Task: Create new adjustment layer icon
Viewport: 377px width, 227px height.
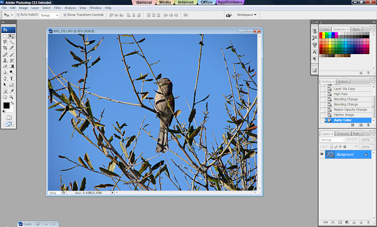Action: [347, 222]
